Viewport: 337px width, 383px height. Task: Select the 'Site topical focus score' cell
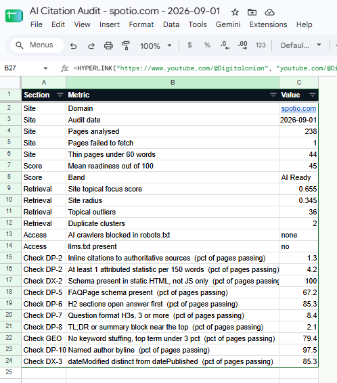click(x=173, y=189)
